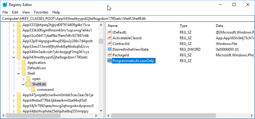Click folder icon of AppX4j5v7692qeayhwcg2qhwgwbcdyrpwsc0

19,106
